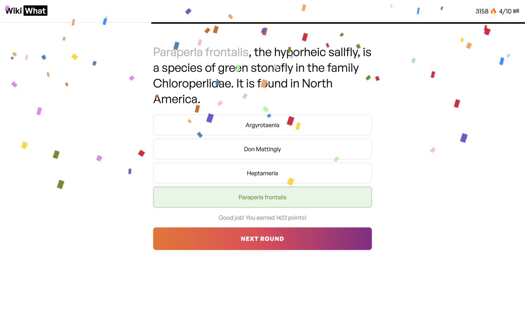This screenshot has width=525, height=314.
Task: Click the 'You earned 1422 points' message
Action: point(262,217)
